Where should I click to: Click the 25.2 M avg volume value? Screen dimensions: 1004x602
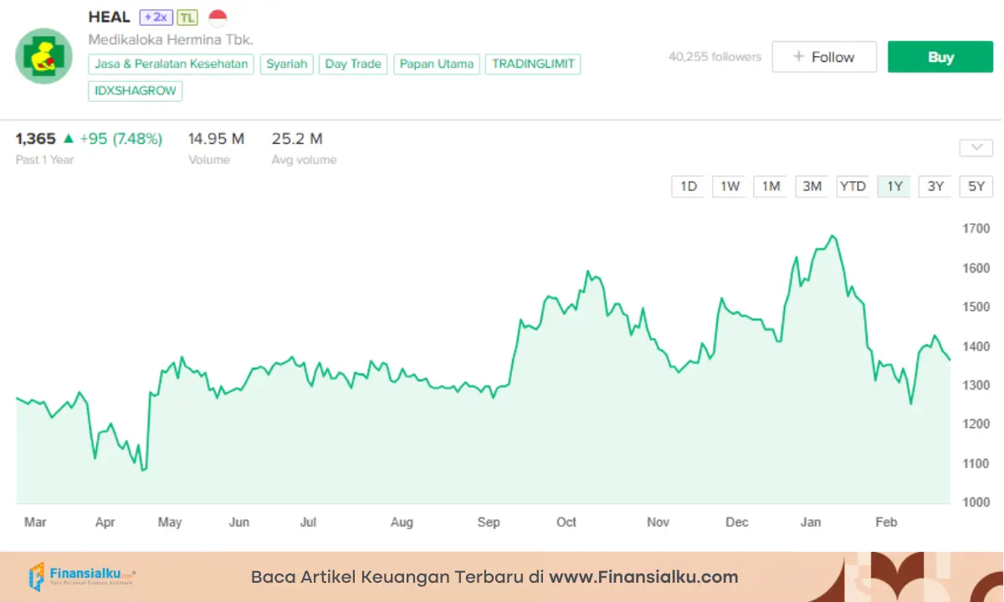pos(297,139)
